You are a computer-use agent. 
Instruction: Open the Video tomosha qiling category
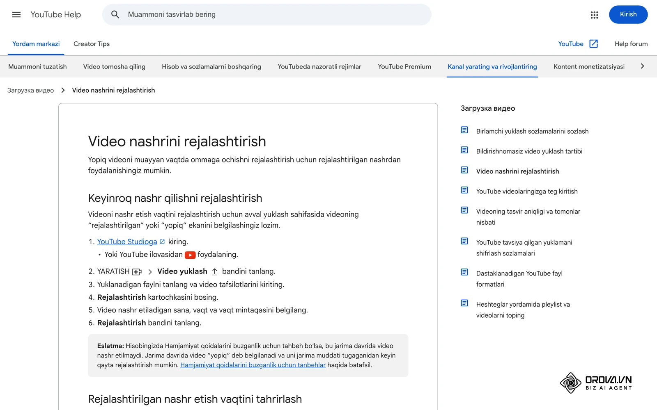114,66
